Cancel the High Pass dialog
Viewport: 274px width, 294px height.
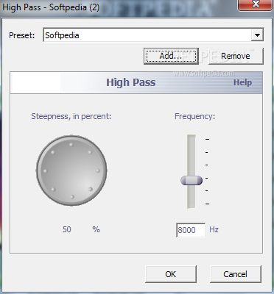(x=236, y=274)
